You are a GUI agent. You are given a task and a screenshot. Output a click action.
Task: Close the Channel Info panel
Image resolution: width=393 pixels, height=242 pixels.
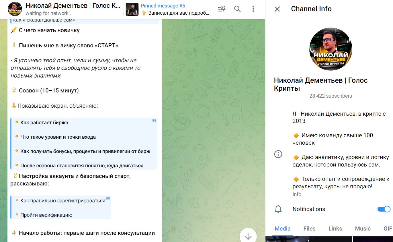pos(277,9)
